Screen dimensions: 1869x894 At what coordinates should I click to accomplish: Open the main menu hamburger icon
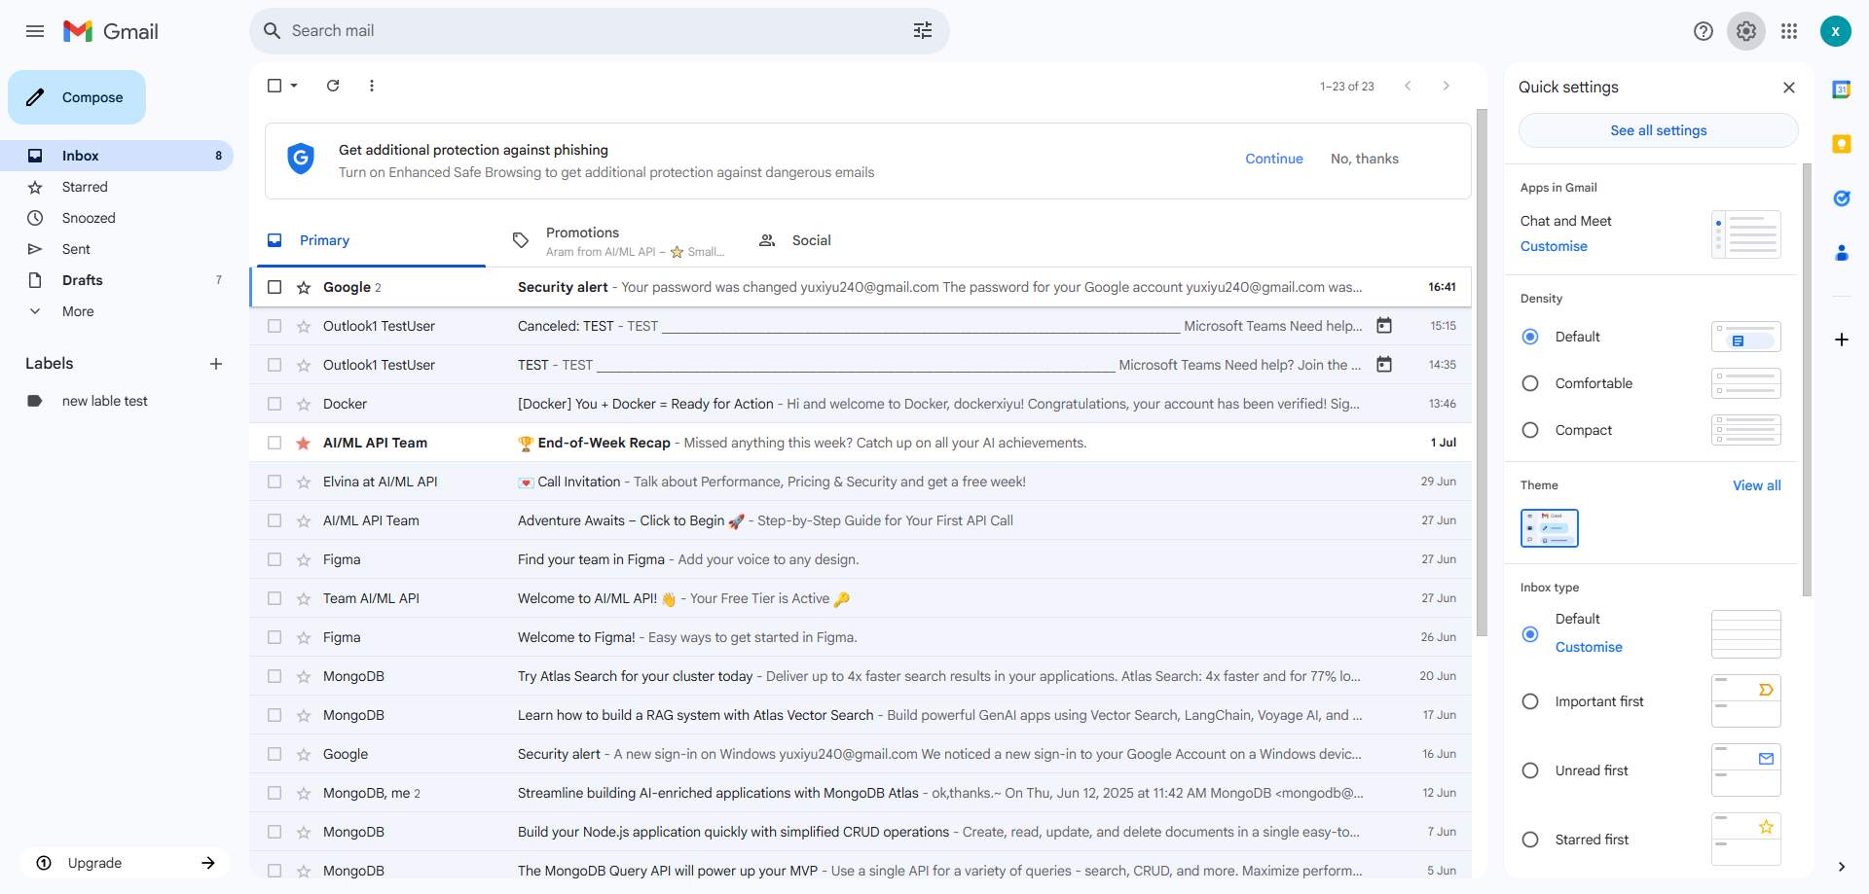tap(35, 31)
